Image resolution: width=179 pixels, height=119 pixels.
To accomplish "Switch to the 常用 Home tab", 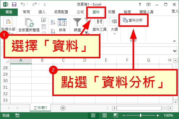I will pyautogui.click(x=26, y=12).
